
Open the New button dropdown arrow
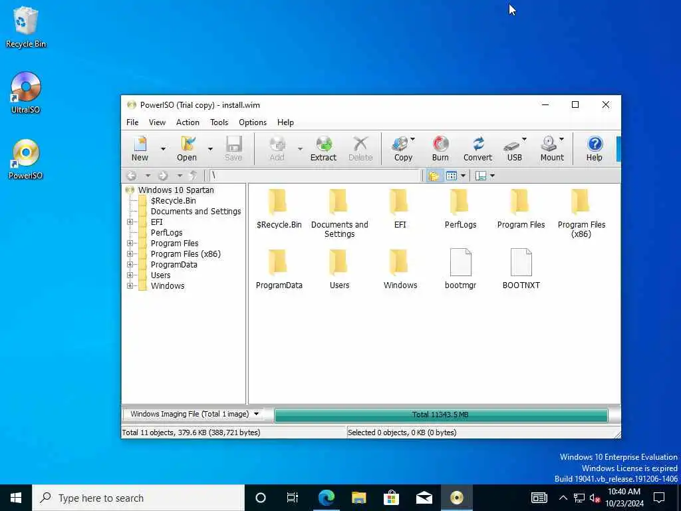click(x=163, y=149)
